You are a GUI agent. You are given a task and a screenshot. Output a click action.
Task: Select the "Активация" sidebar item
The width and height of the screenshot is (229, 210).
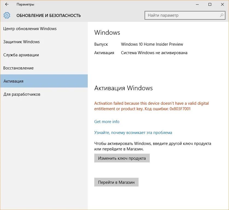44,81
